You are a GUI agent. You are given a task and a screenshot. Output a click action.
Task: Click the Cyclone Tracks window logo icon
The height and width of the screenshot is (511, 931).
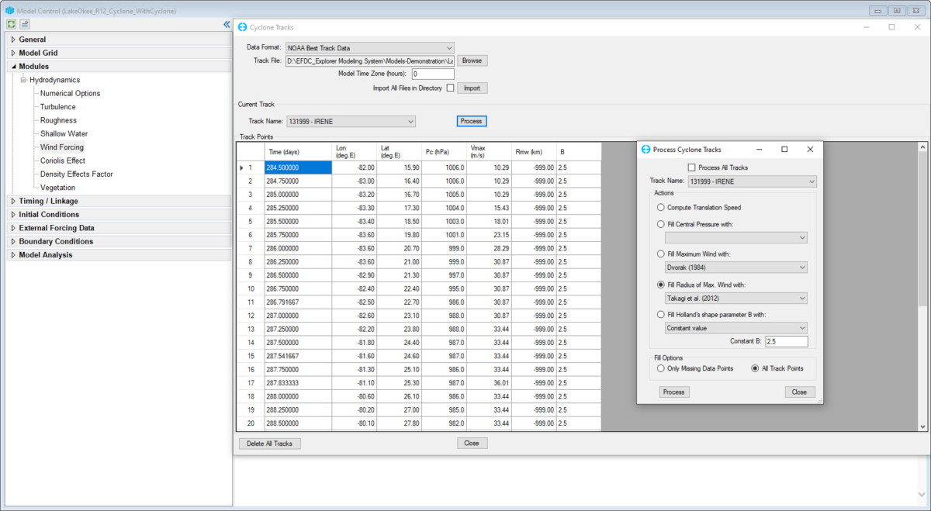242,27
